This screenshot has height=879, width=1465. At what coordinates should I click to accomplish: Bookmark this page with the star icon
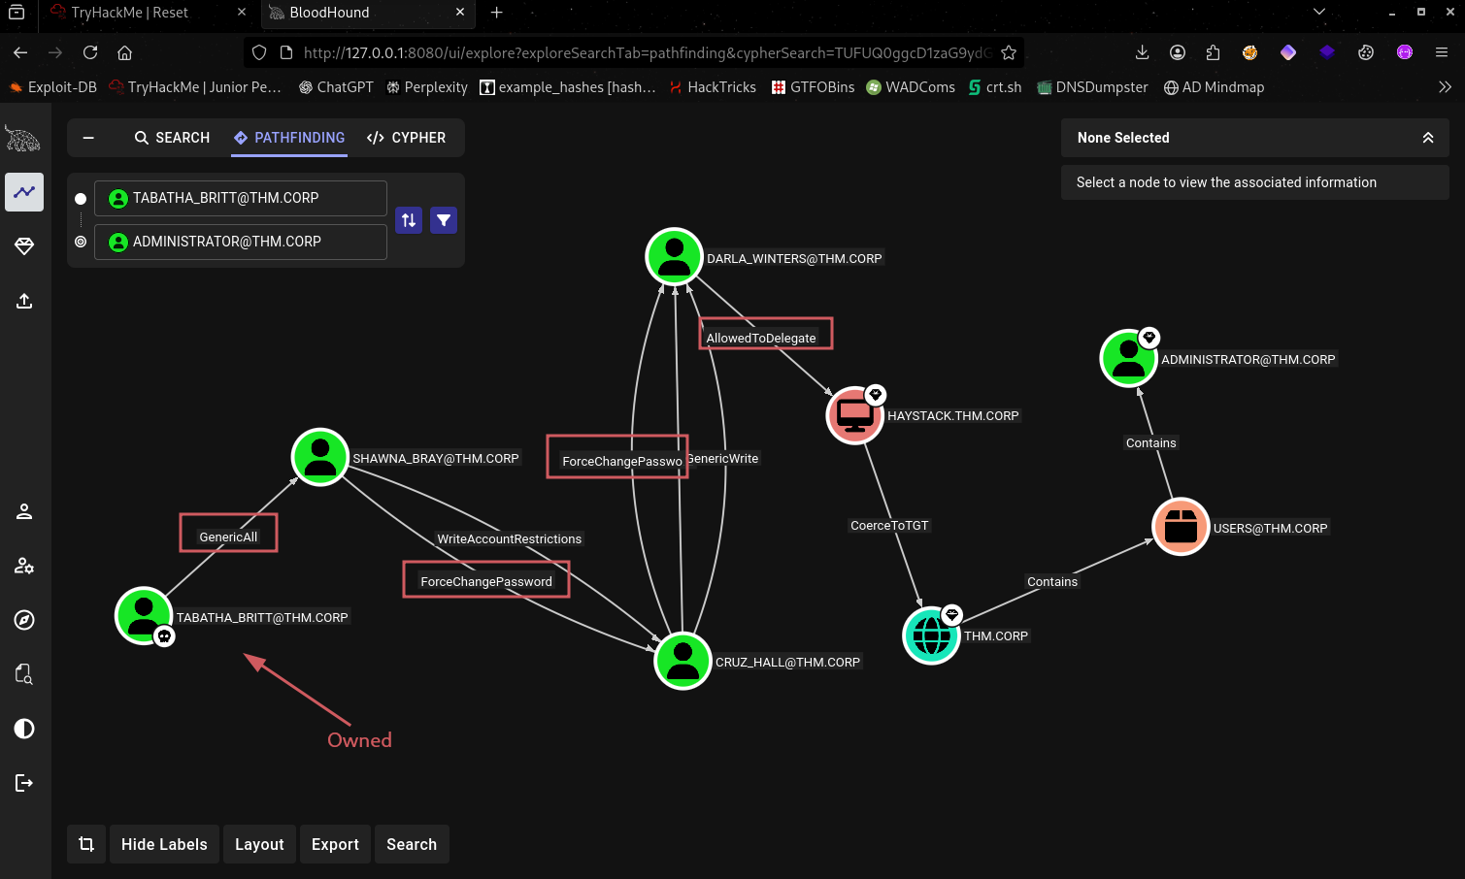1009,52
